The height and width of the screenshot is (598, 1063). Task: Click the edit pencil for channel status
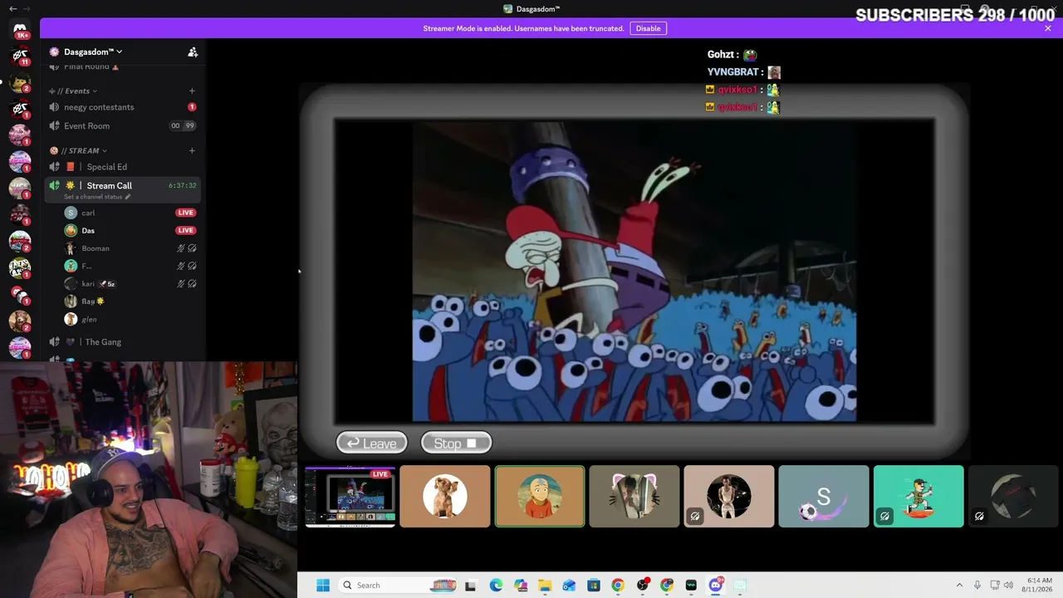(128, 197)
